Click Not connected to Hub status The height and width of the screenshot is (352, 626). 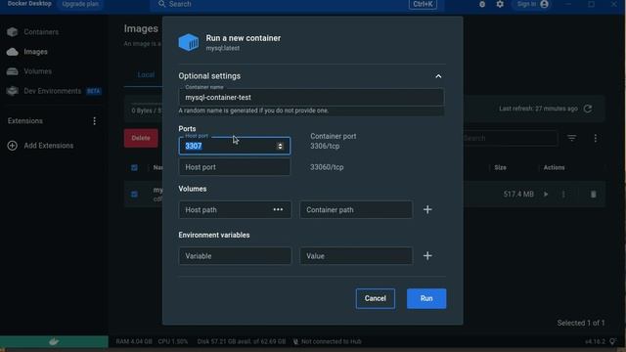(x=328, y=341)
